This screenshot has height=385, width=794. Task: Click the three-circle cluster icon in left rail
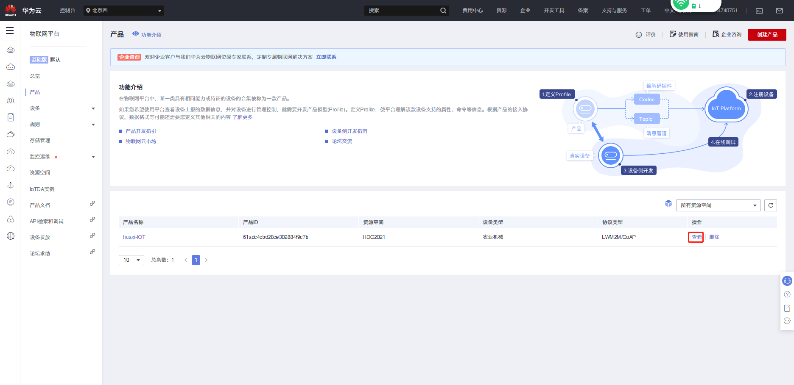pyautogui.click(x=11, y=219)
